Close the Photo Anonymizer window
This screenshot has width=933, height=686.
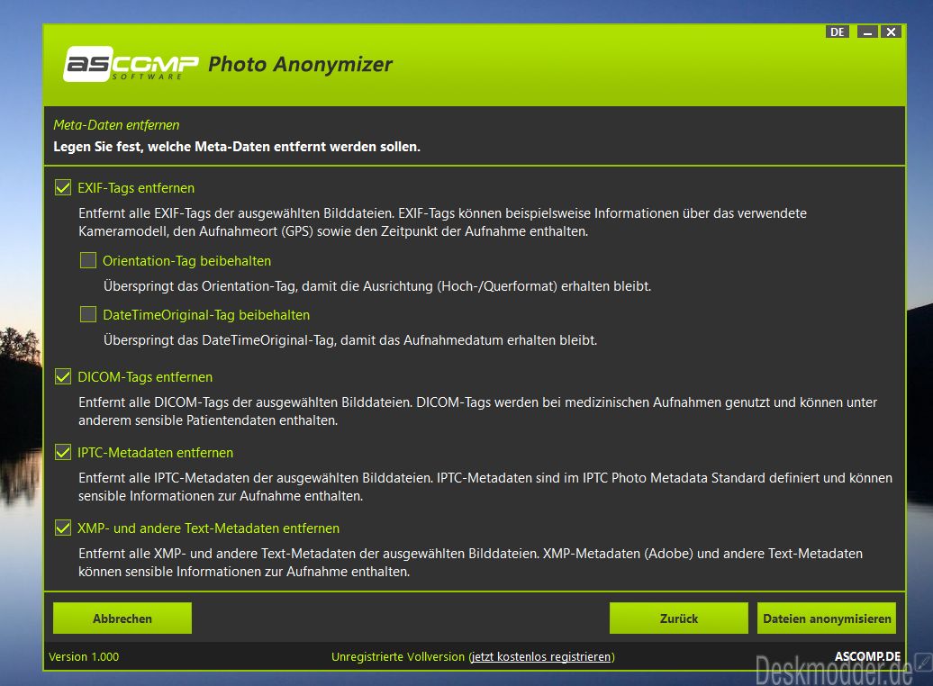click(x=891, y=32)
